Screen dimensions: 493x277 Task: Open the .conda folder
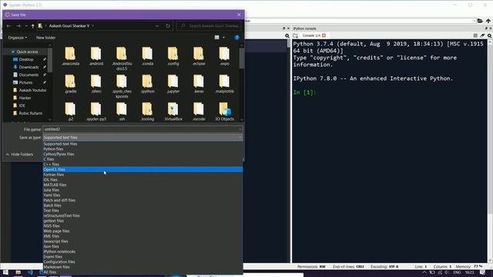click(x=147, y=56)
